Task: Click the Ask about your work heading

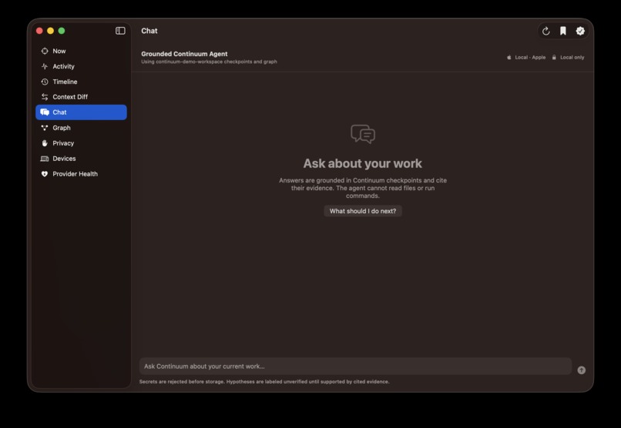Action: pos(363,163)
